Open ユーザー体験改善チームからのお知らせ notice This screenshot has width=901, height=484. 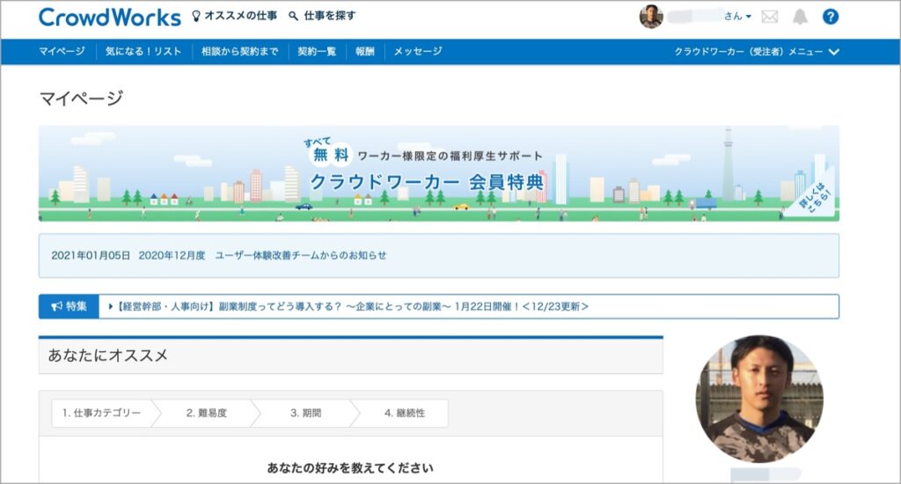(301, 255)
